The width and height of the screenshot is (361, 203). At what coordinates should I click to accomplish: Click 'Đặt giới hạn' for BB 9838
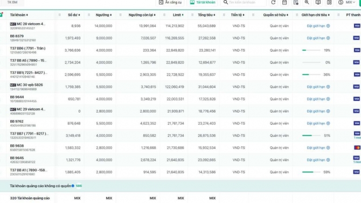(x=318, y=148)
